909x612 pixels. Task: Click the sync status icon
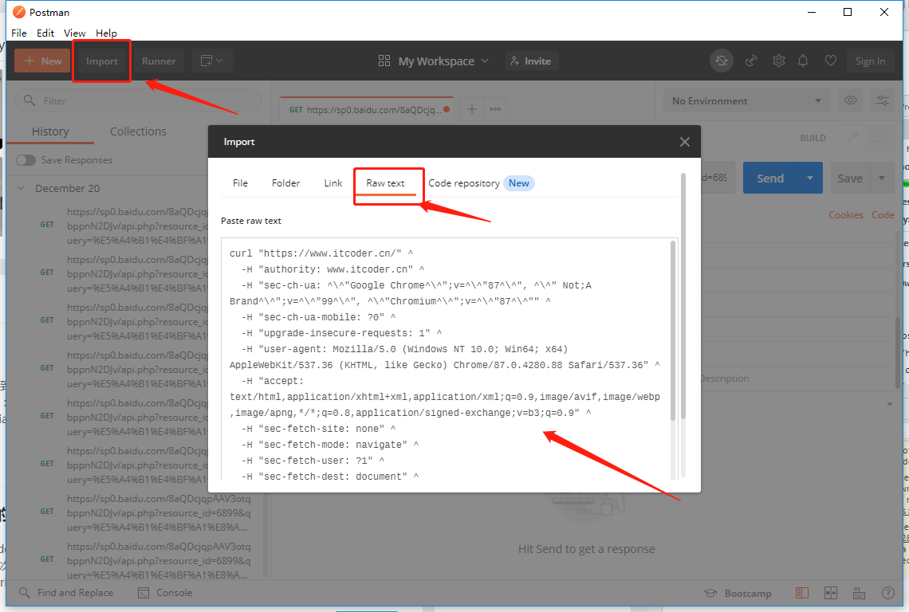(x=722, y=61)
